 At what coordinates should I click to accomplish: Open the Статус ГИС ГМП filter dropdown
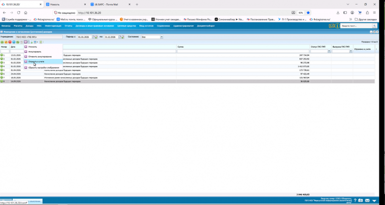click(329, 51)
